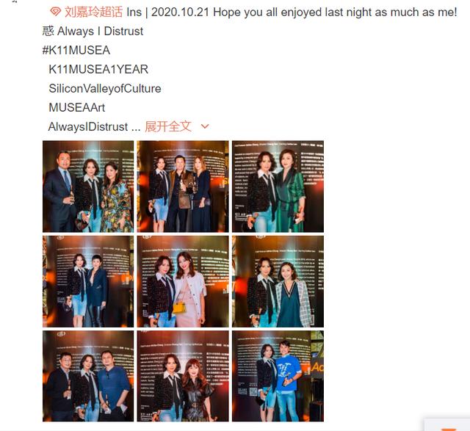Open the photo with two men flanking
This screenshot has height=431, width=470.
coord(88,376)
